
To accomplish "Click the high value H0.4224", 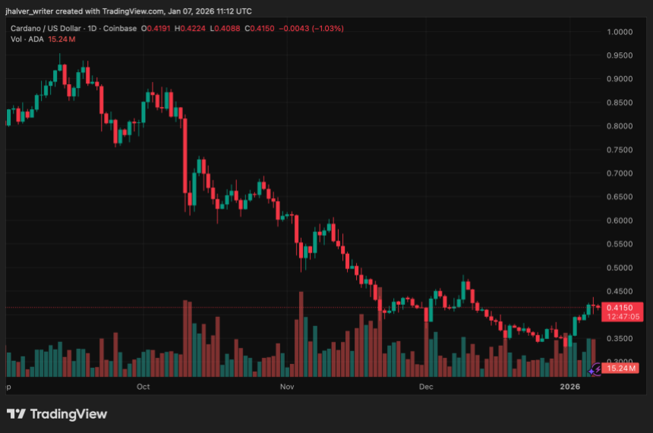I will tap(190, 28).
